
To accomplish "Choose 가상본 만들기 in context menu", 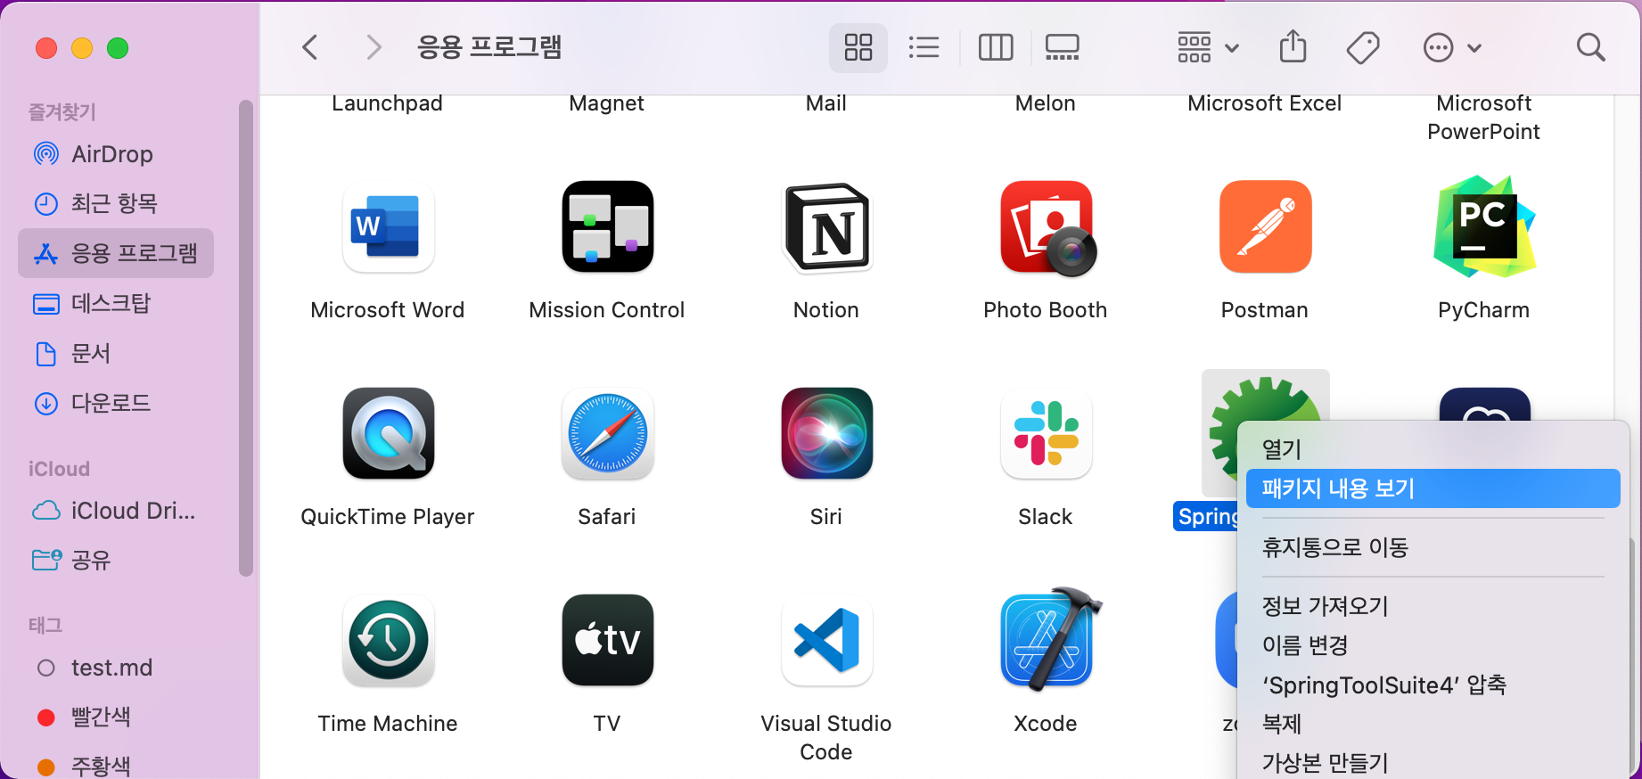I will [1433, 763].
